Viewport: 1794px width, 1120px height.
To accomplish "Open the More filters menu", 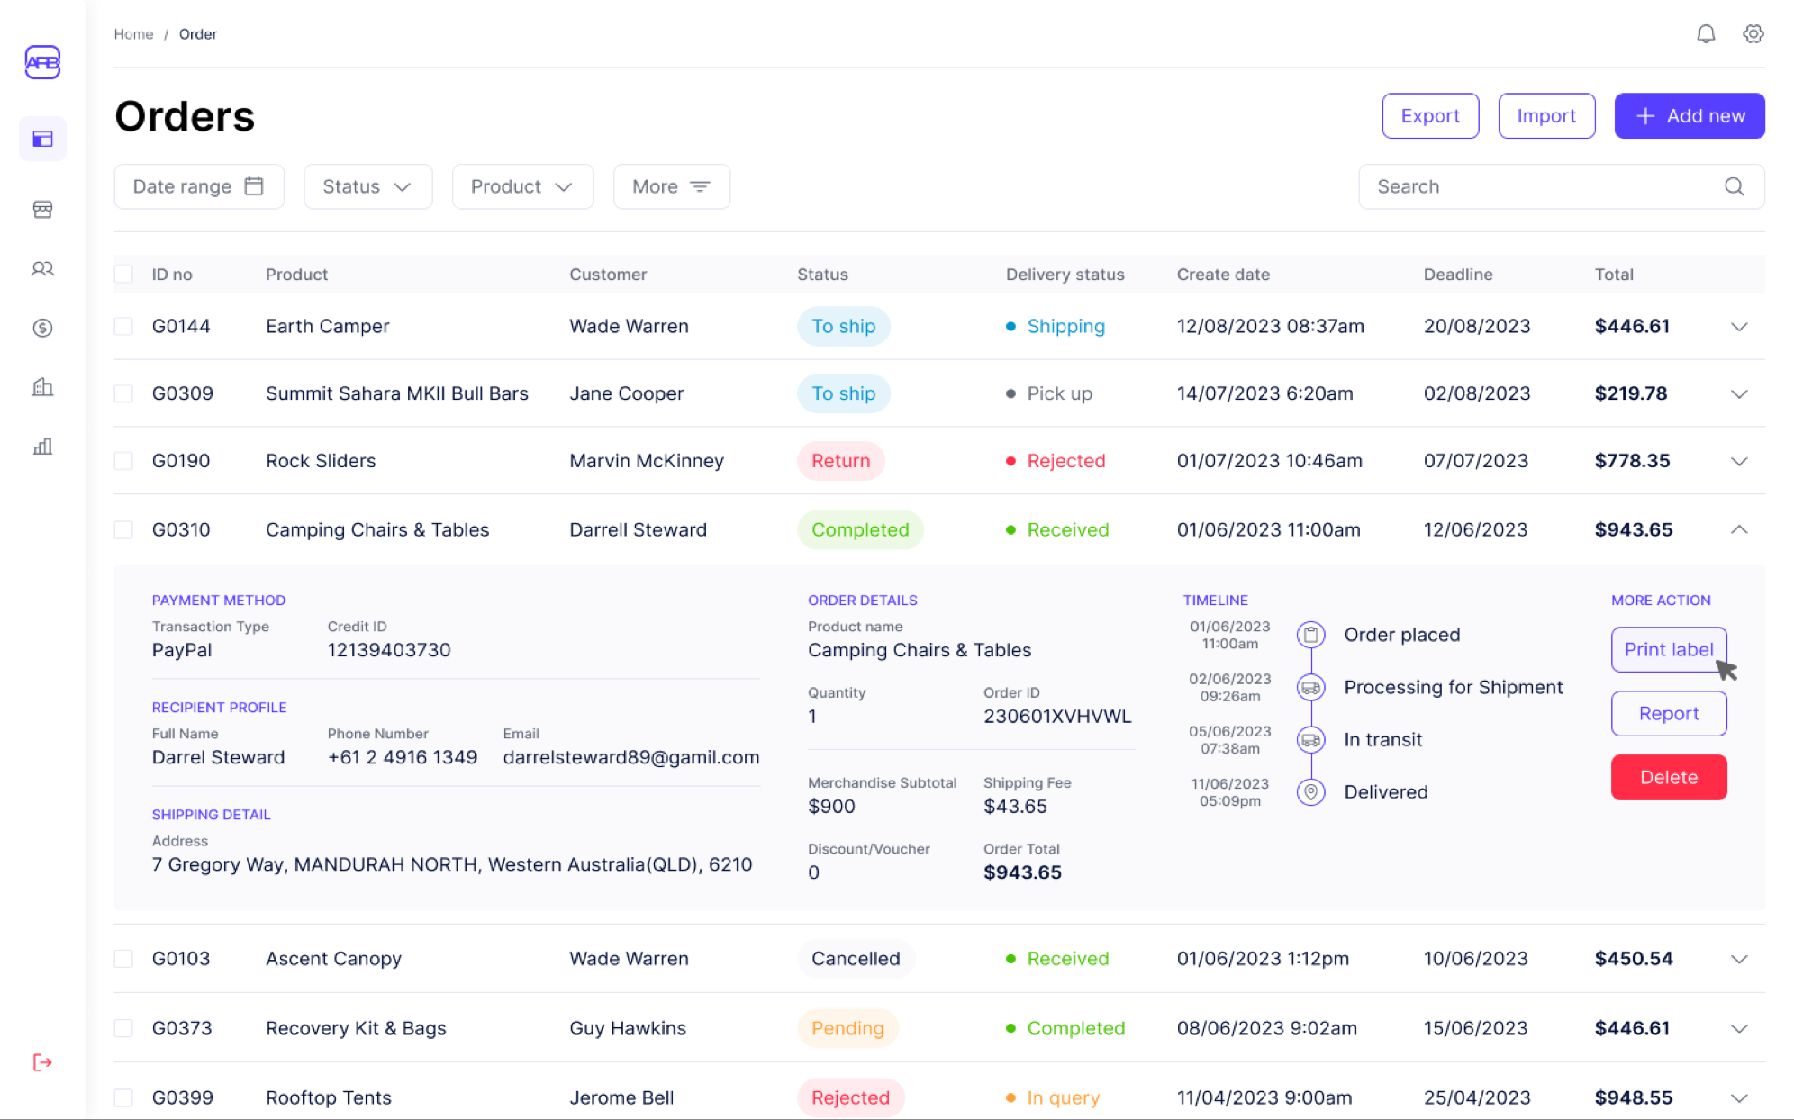I will (x=671, y=186).
